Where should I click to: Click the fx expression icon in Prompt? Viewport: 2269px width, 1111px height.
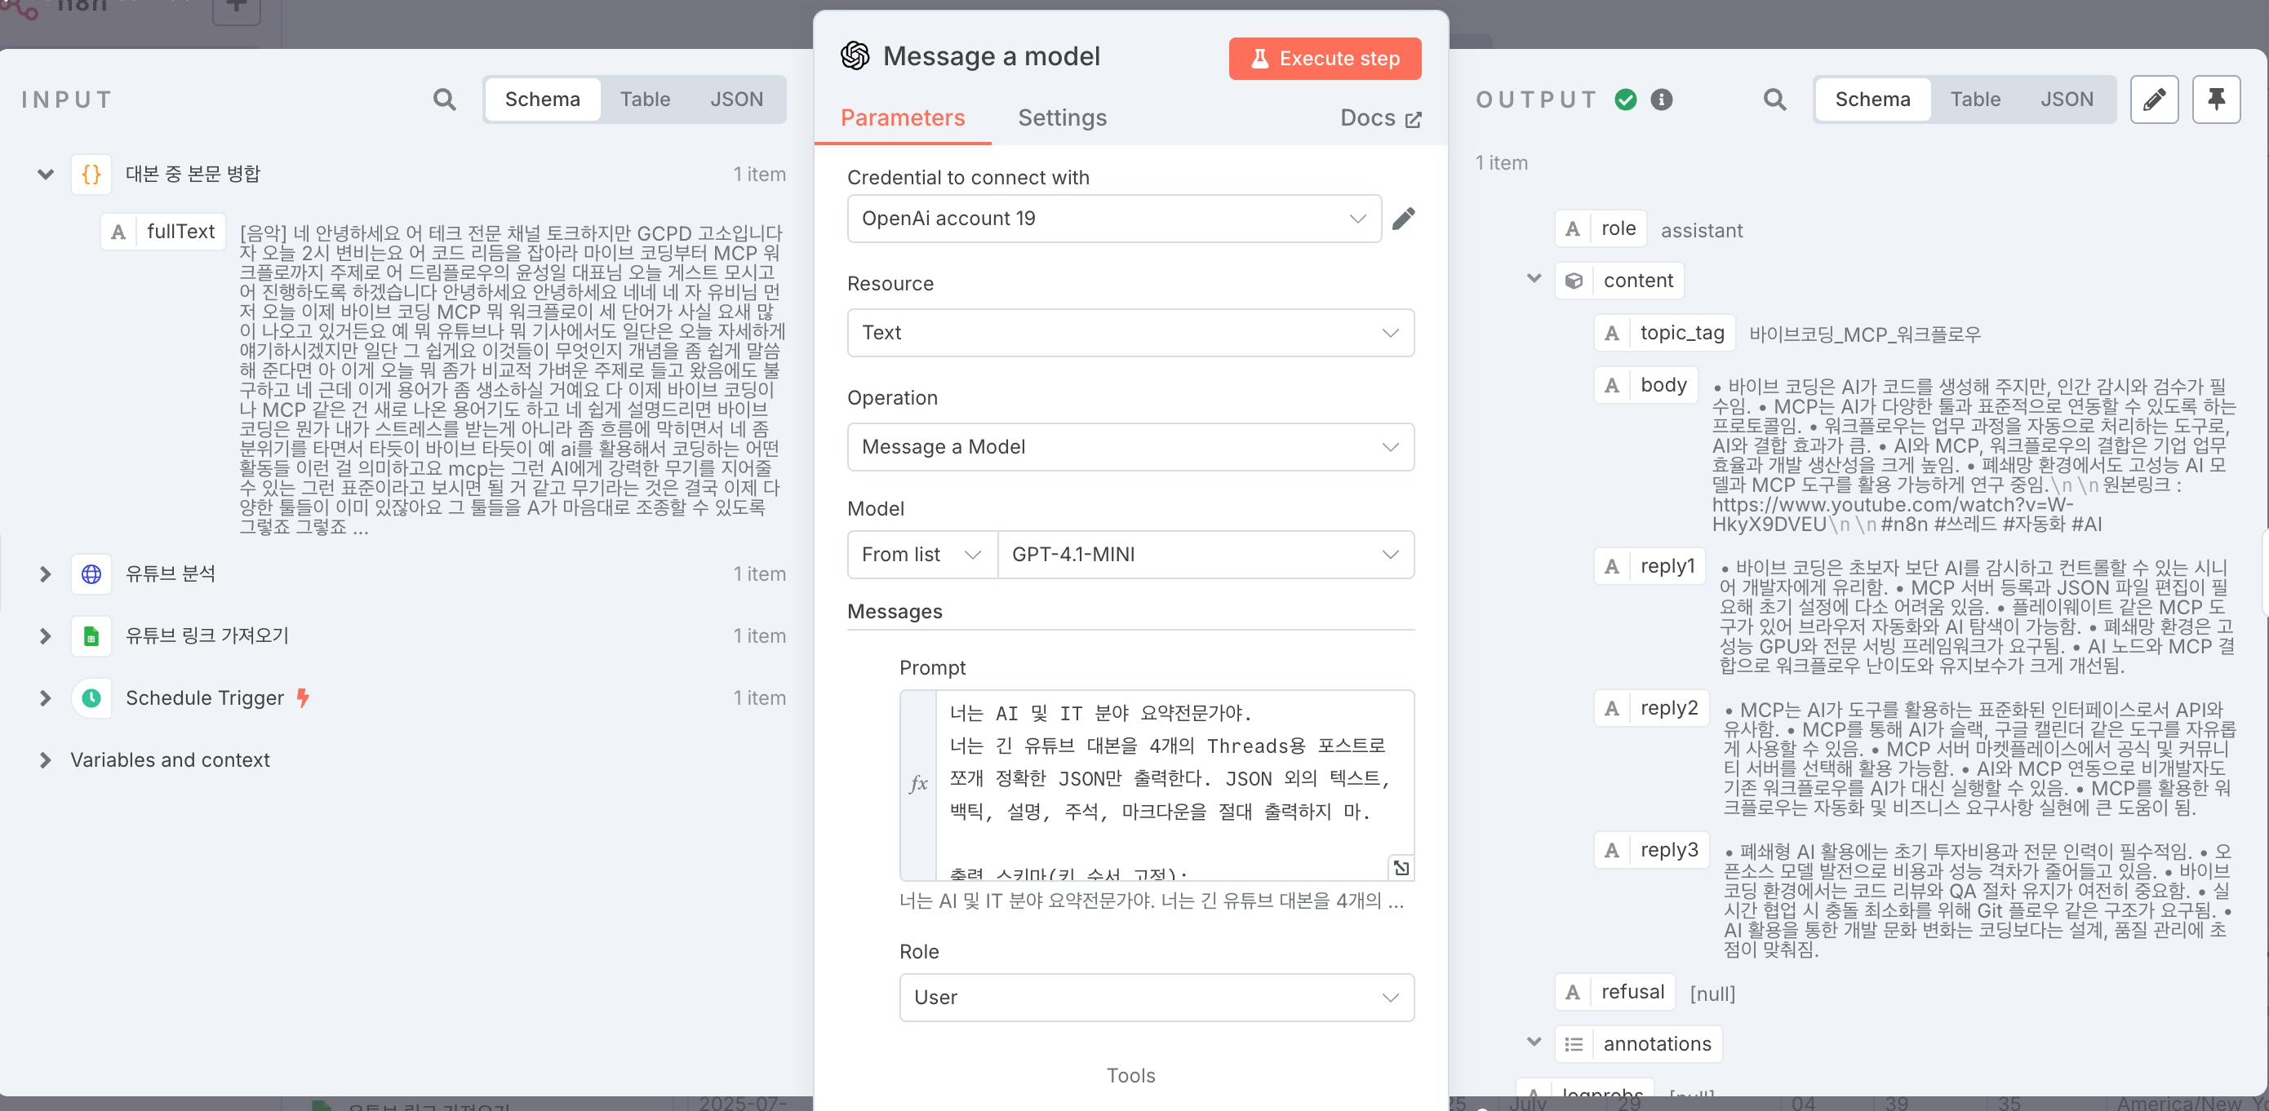coord(918,784)
